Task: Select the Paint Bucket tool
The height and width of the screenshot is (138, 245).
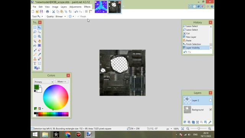Action: (x=35, y=46)
